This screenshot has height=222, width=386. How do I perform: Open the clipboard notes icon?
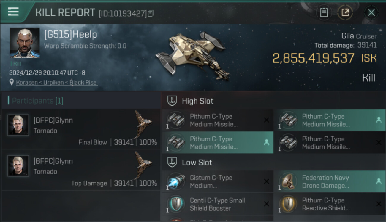coord(324,12)
